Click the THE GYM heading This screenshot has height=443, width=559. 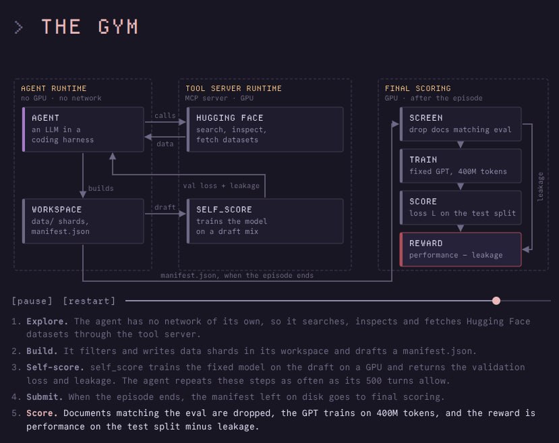pyautogui.click(x=90, y=27)
